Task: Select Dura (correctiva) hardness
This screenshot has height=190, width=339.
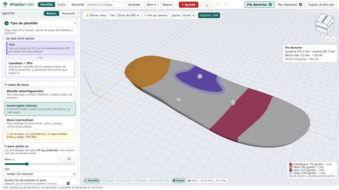Action: (x=40, y=123)
